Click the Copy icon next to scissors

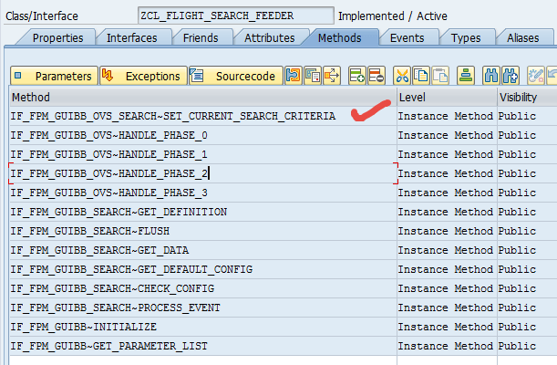tap(421, 76)
